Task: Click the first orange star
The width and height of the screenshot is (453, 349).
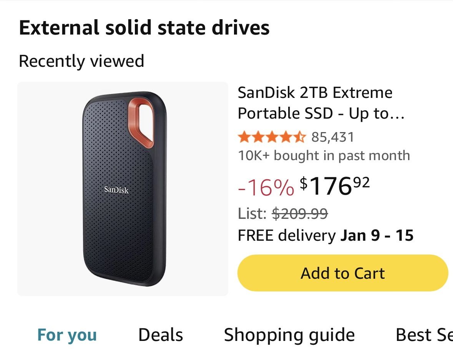Action: [244, 137]
